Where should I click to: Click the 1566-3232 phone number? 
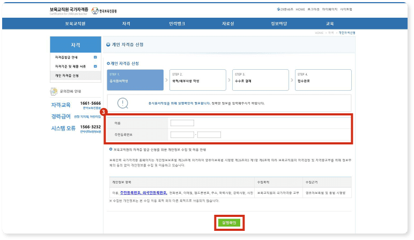point(90,127)
